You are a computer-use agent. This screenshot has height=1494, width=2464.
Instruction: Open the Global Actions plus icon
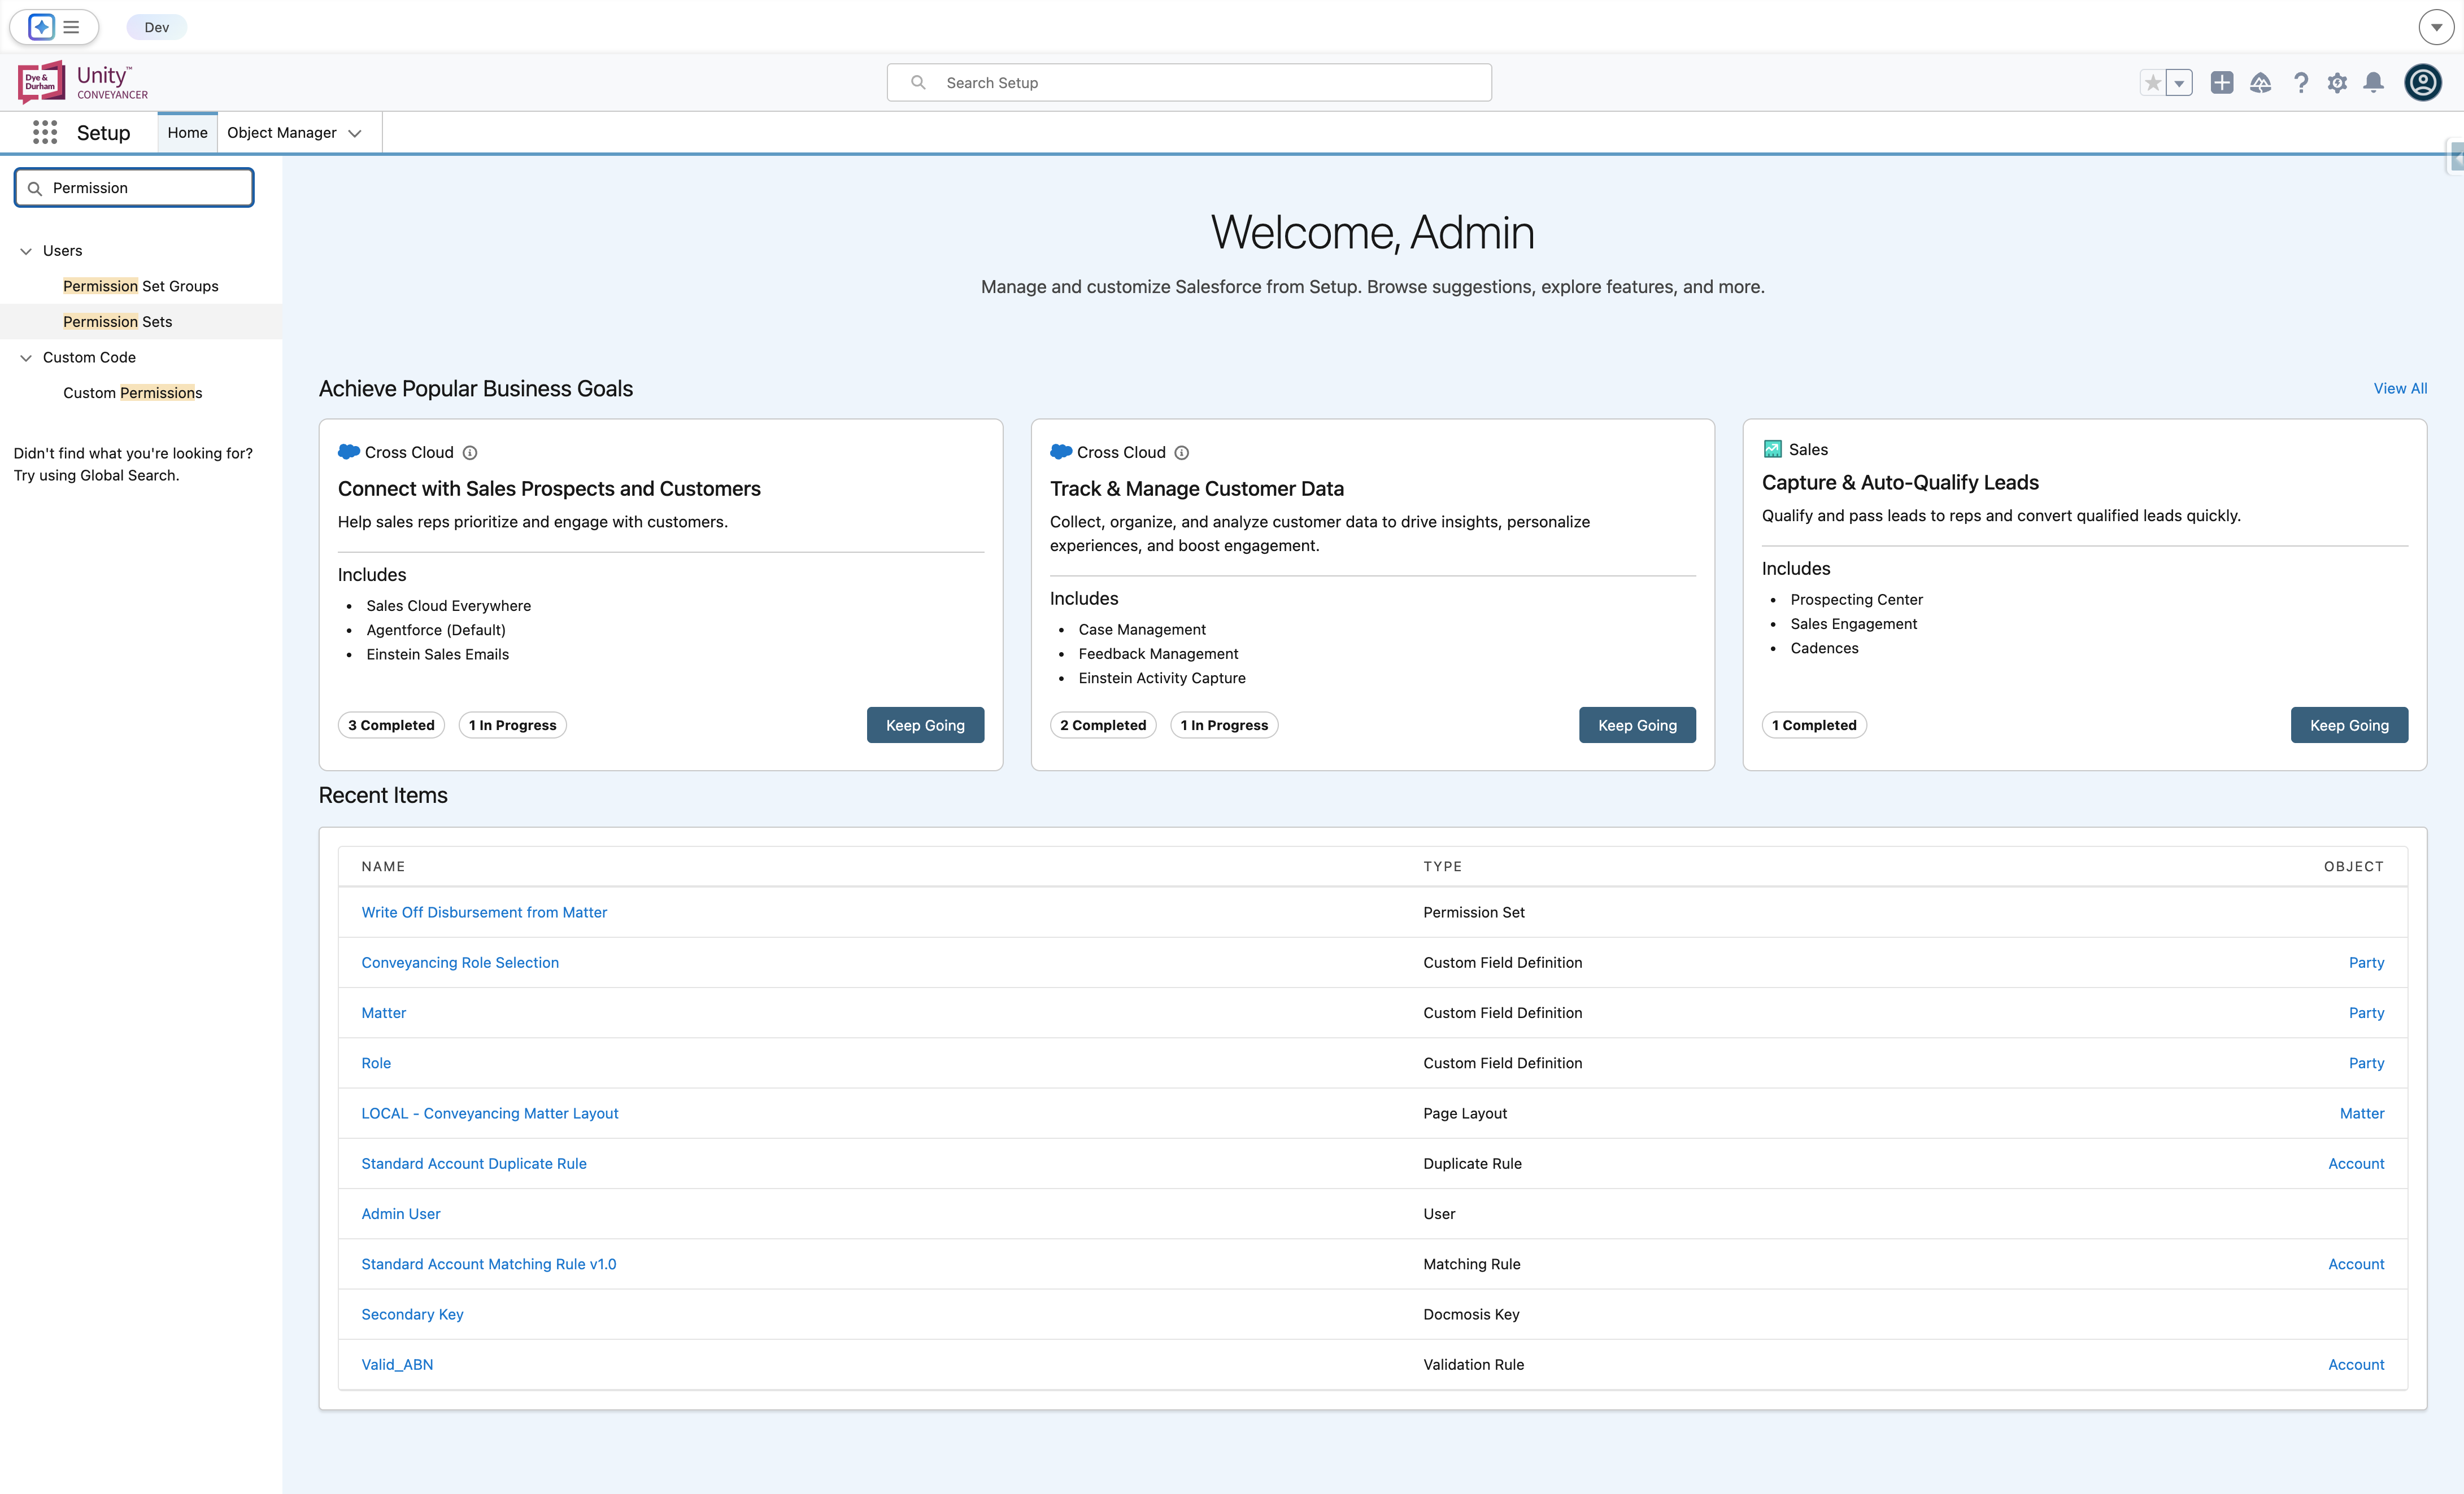point(2222,83)
